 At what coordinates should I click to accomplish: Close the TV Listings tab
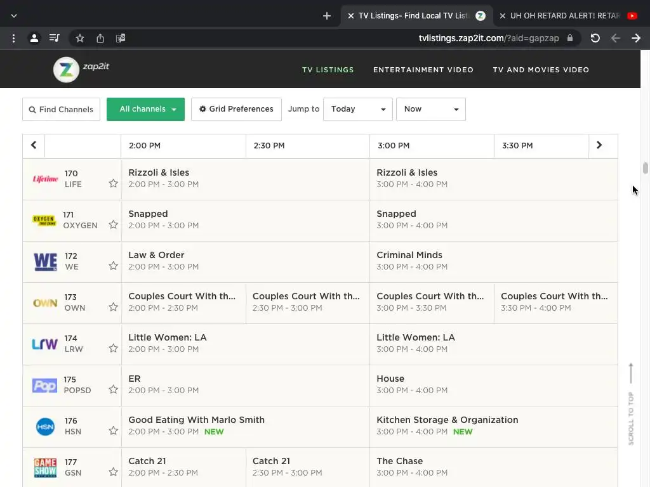click(x=350, y=16)
